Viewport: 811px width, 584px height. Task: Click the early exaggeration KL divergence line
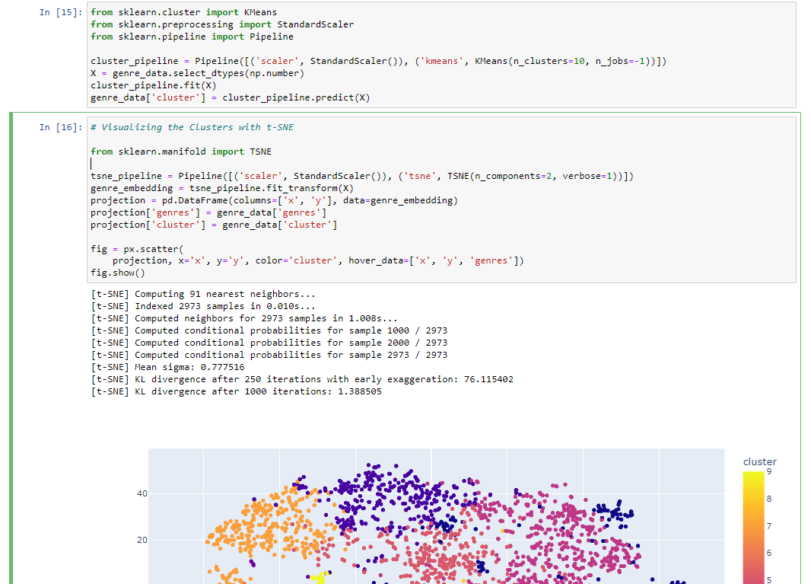(x=302, y=379)
